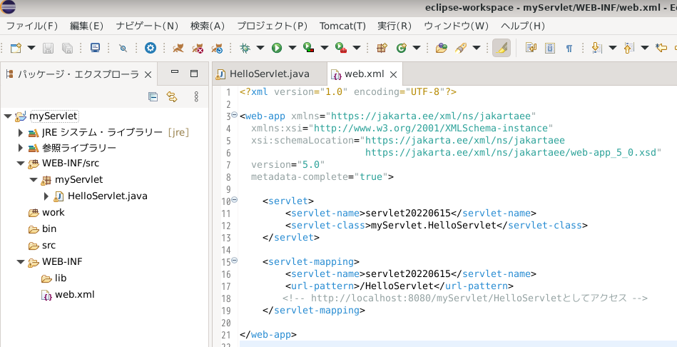Open the External Tools dropdown arrow

(x=357, y=48)
